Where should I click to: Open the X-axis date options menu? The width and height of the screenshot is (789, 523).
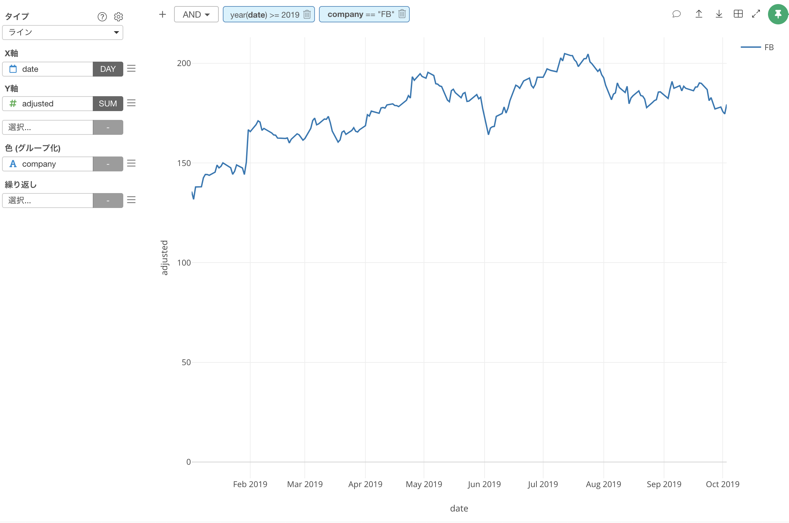[x=131, y=69]
